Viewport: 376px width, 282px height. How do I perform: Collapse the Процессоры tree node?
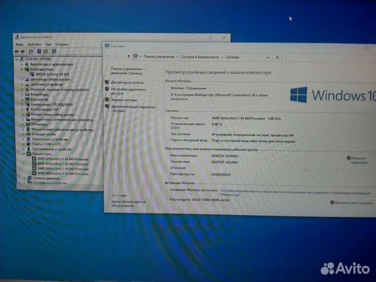22,154
